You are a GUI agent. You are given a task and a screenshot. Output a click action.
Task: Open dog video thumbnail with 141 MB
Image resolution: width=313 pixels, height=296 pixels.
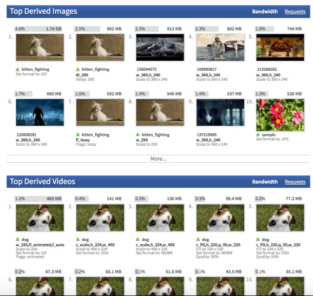[x=100, y=218]
